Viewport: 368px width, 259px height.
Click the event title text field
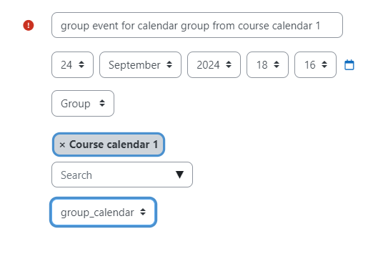click(197, 25)
